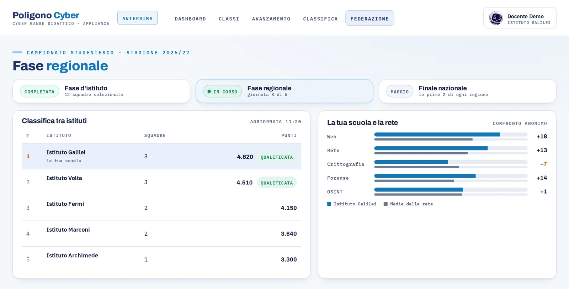Click the Maggio badge
Viewport: 569px width, 289px height.
[400, 91]
